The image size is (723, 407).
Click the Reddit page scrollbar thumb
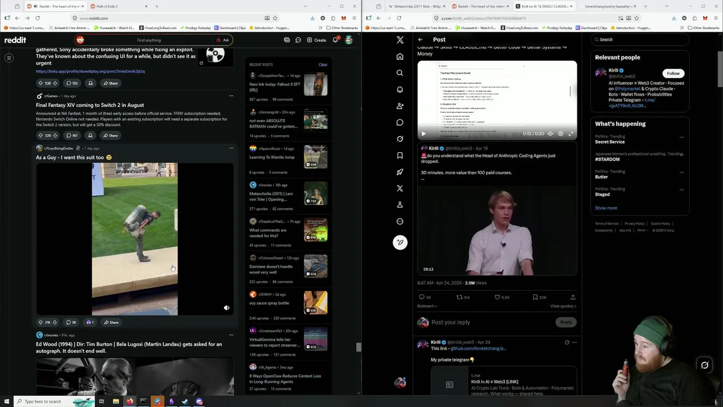[x=358, y=347]
